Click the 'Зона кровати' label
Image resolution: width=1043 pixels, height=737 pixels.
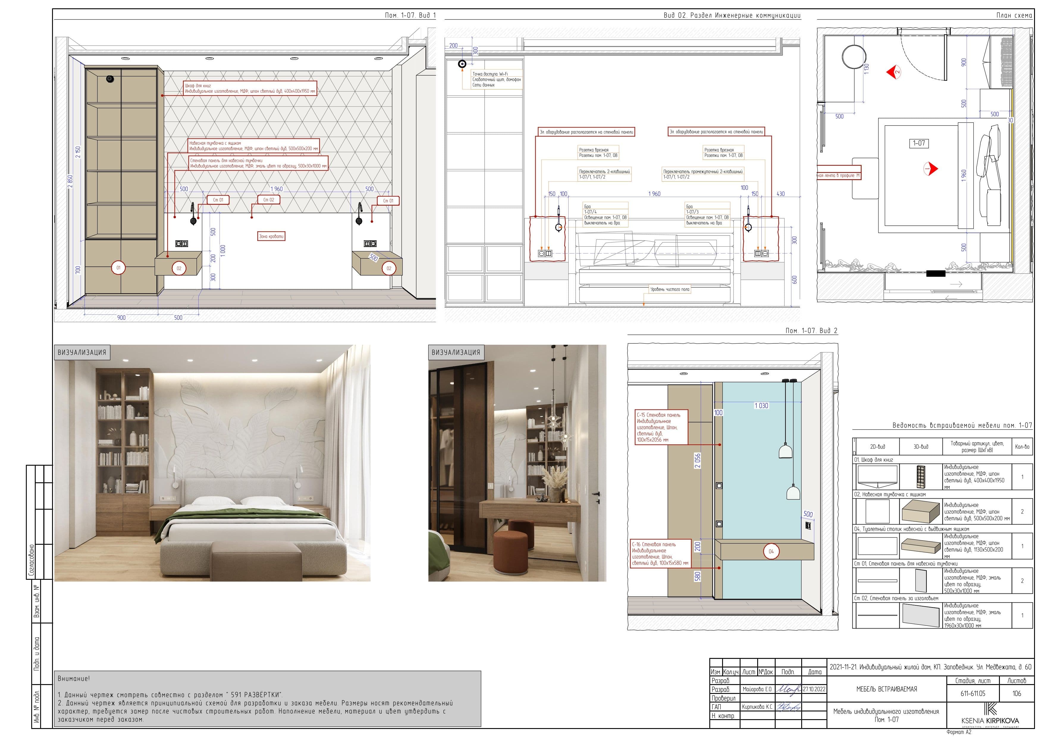click(x=271, y=237)
